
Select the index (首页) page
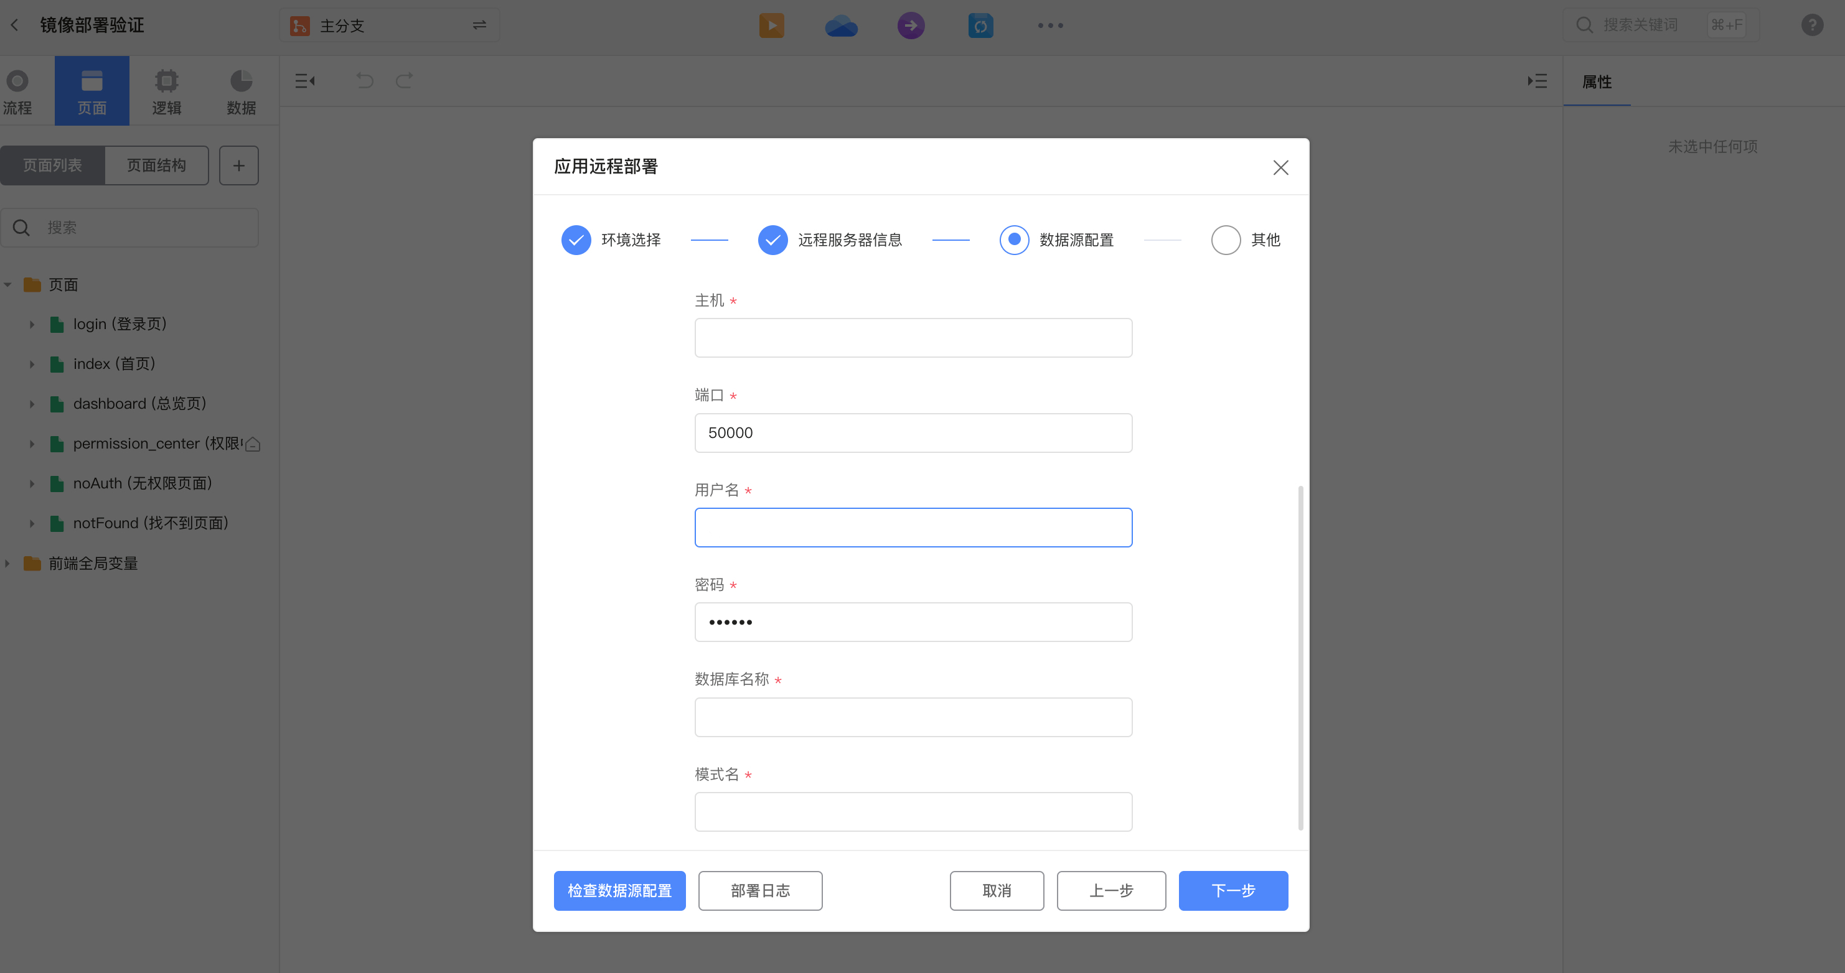114,365
